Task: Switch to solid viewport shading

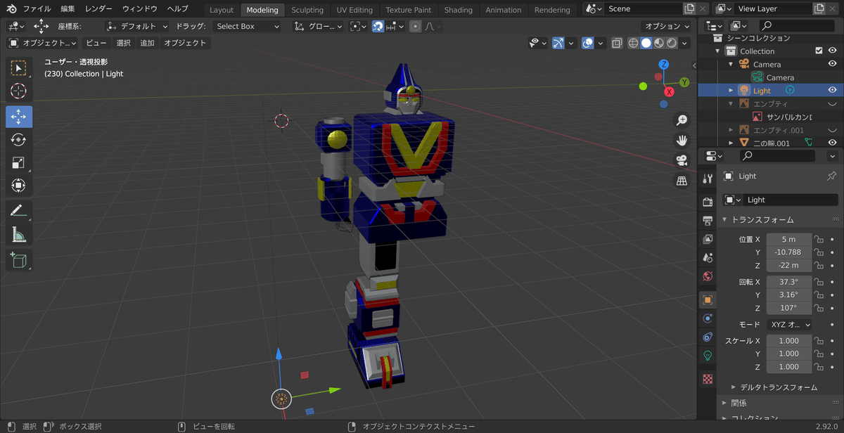Action: tap(646, 43)
